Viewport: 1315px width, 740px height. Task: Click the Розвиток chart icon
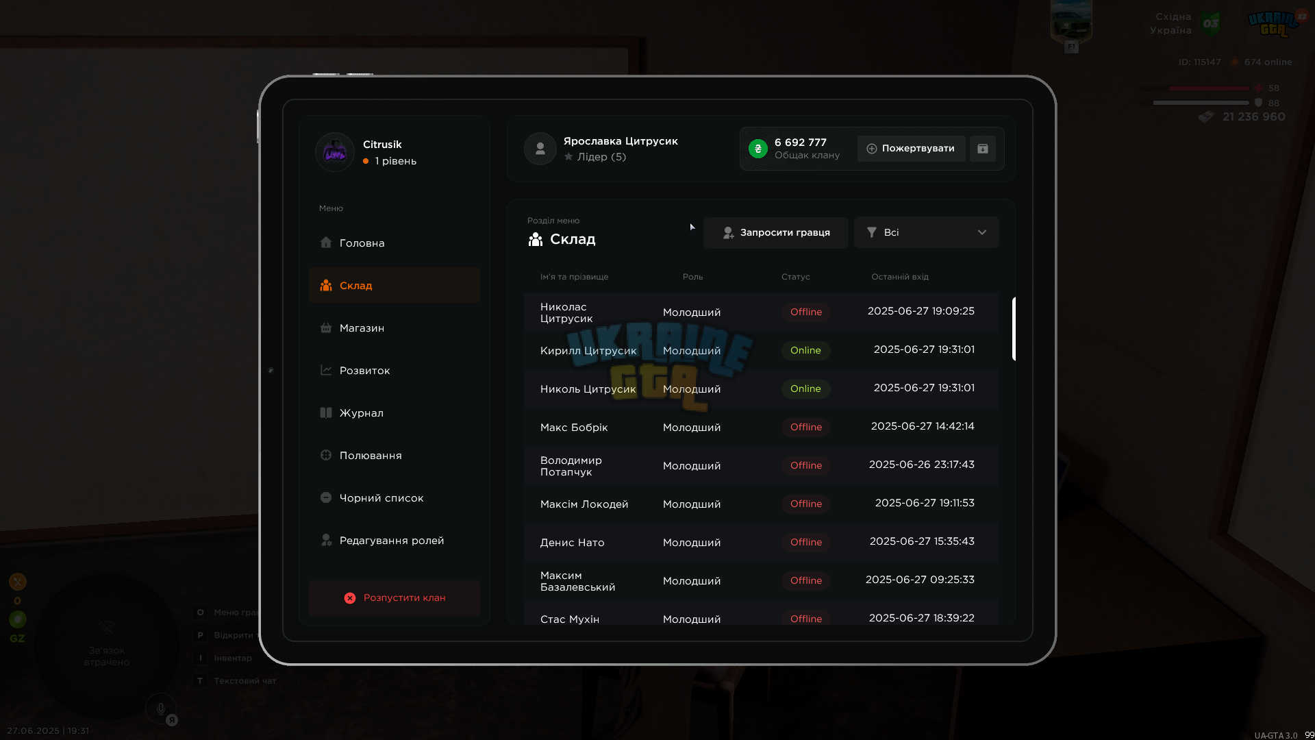[x=326, y=370]
